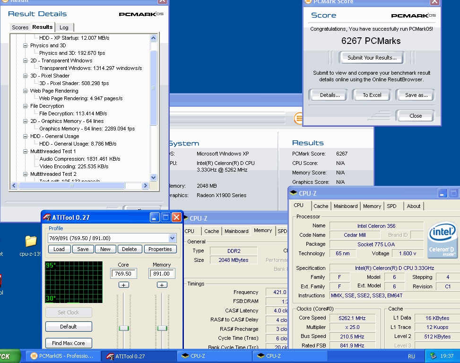Click the Start button on the taskbar
This screenshot has height=363, width=460.
9,356
